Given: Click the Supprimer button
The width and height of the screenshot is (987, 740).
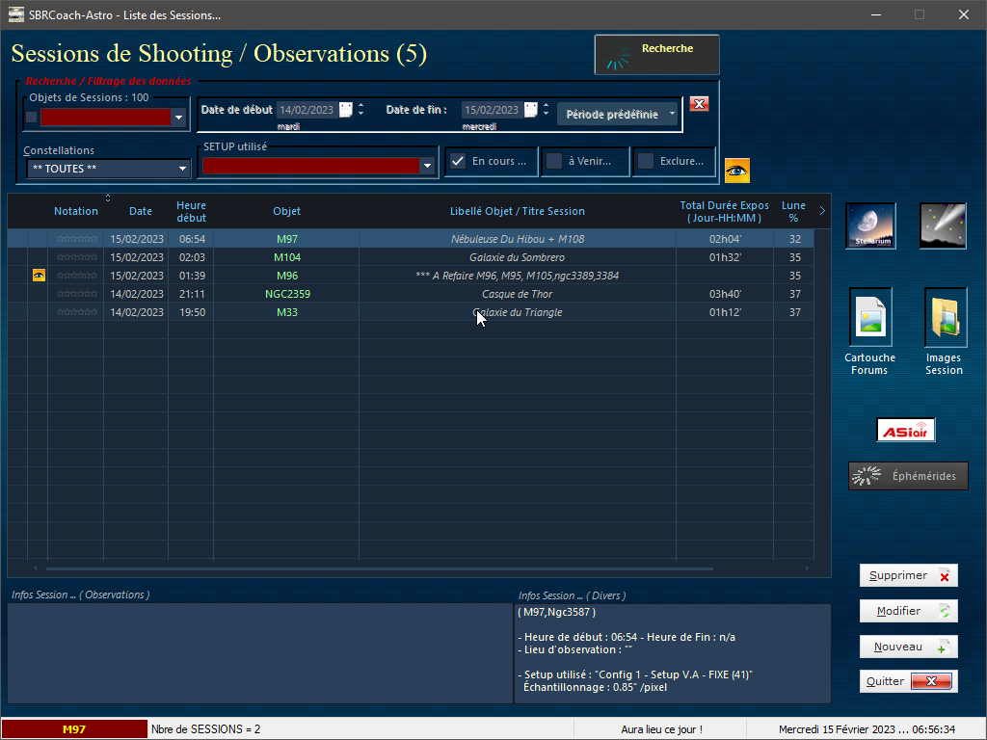Looking at the screenshot, I should coord(908,576).
